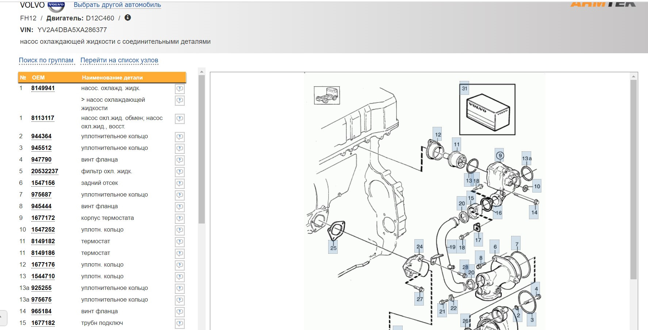Select diagram callout number 10
This screenshot has height=330, width=648.
click(x=537, y=186)
